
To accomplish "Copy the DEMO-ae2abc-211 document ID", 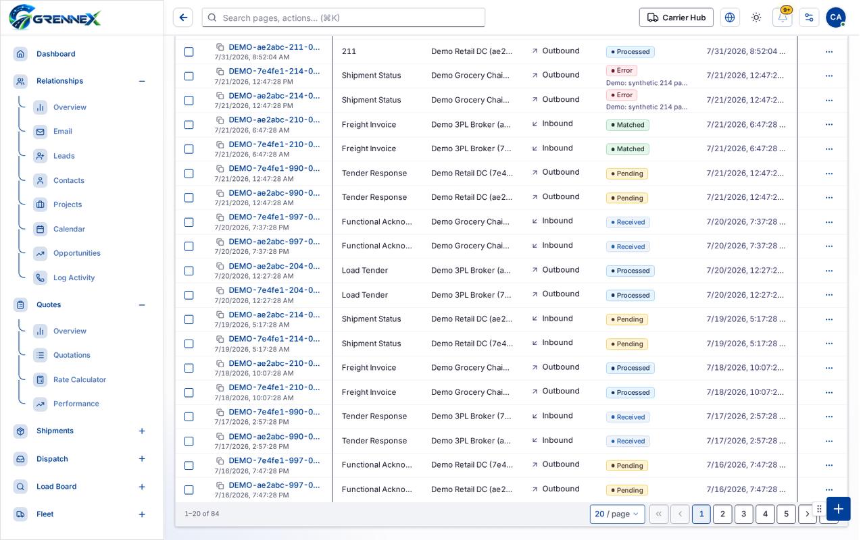I will 220,47.
